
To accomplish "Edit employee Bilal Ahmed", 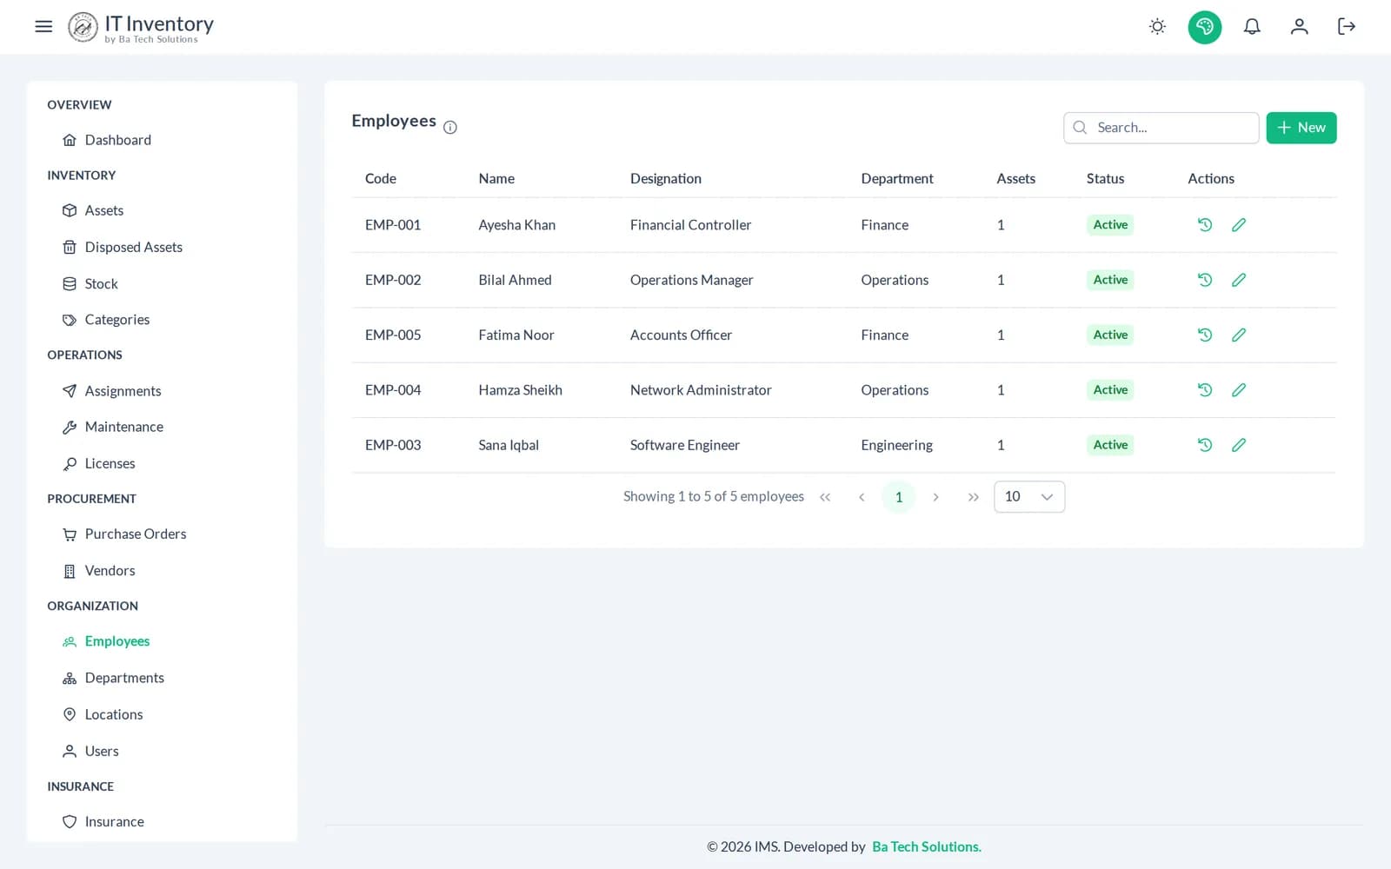I will 1239,280.
